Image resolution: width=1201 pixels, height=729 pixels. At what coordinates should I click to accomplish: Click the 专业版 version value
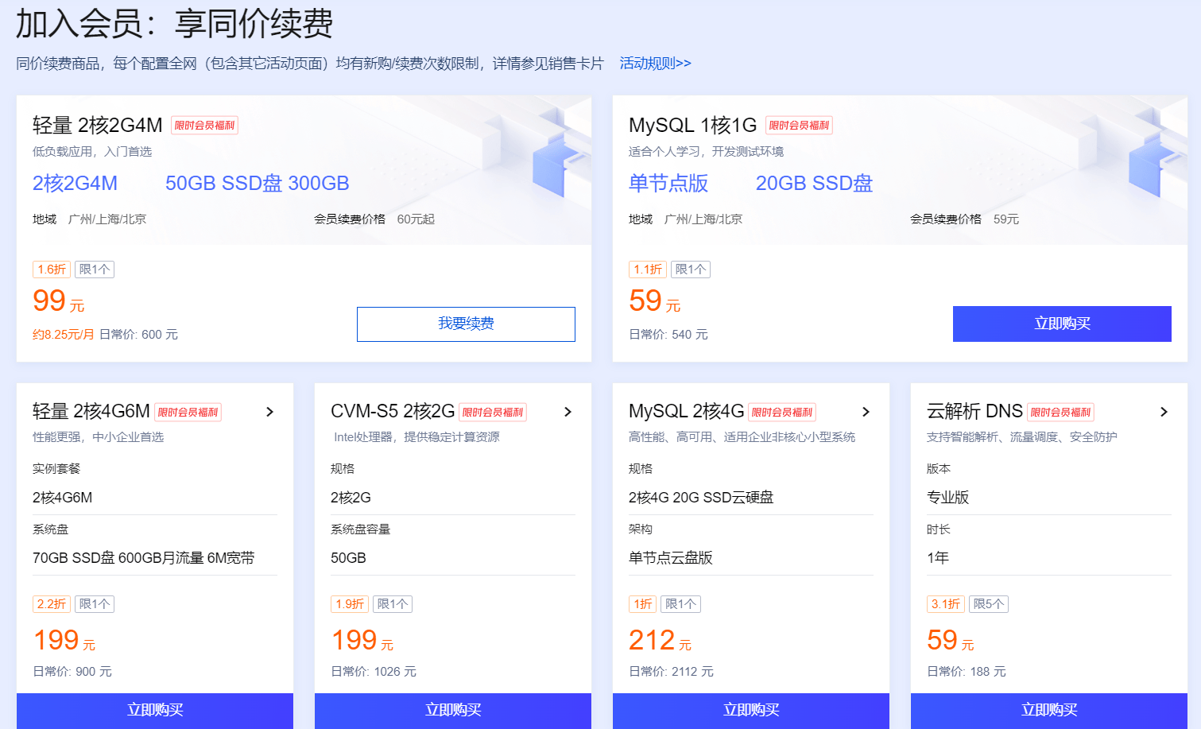click(x=947, y=498)
